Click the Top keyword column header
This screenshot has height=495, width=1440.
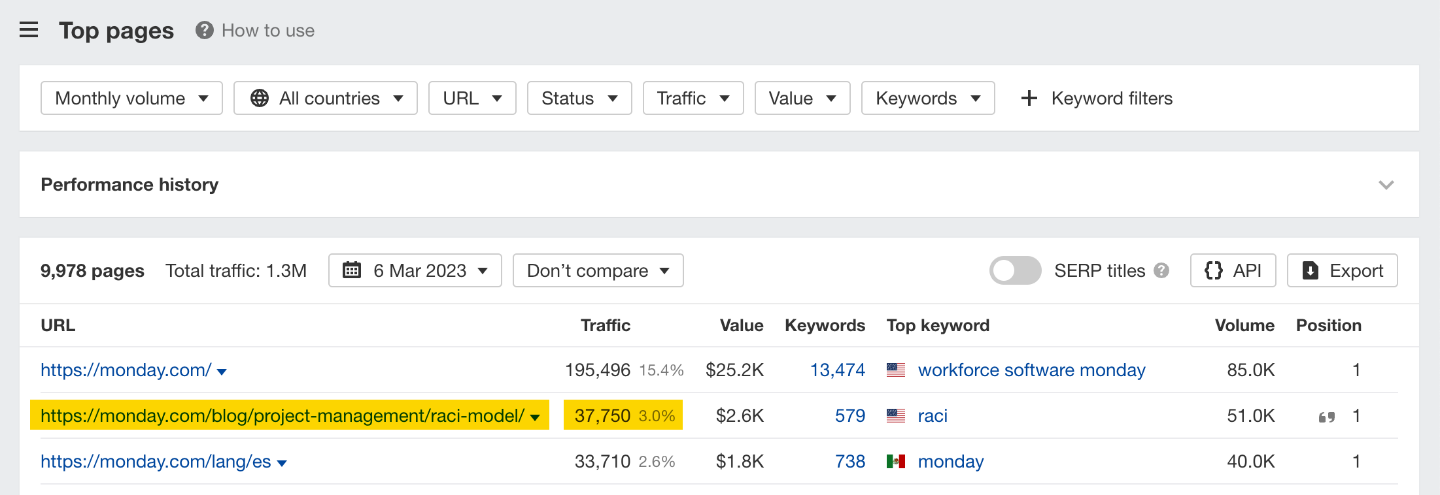coord(938,325)
